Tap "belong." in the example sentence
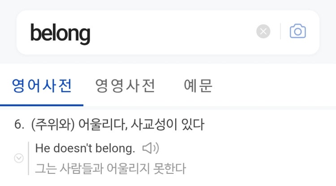Image resolution: width=336 pixels, height=186 pixels. [x=116, y=148]
